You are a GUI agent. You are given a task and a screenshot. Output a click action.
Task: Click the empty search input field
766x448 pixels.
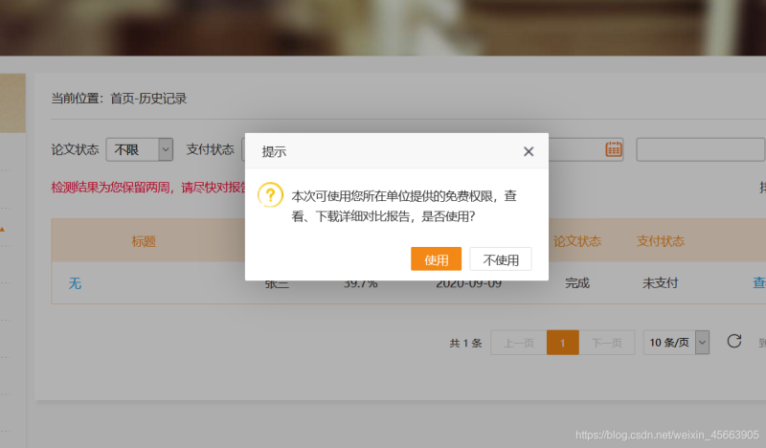coord(701,149)
